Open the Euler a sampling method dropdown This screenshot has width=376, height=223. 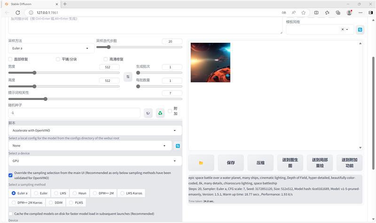pos(51,48)
